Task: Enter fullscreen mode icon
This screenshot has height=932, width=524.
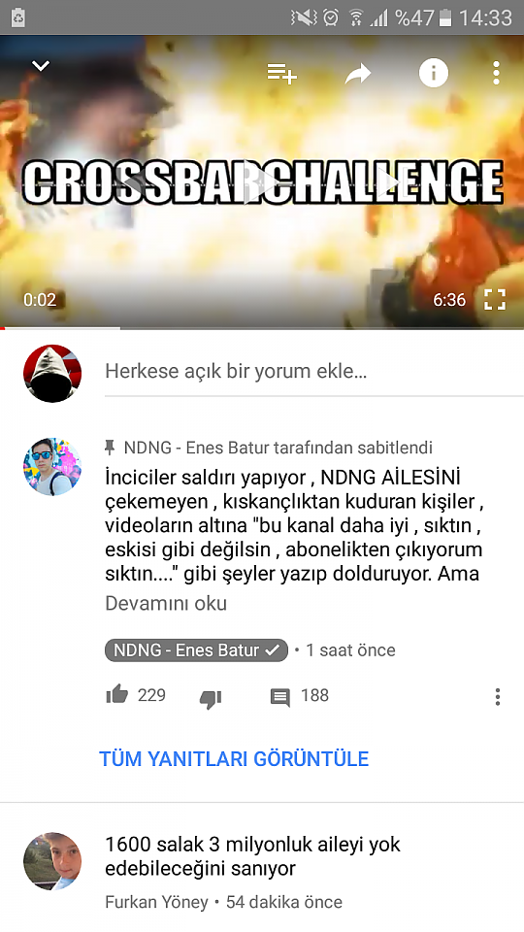Action: pyautogui.click(x=494, y=300)
